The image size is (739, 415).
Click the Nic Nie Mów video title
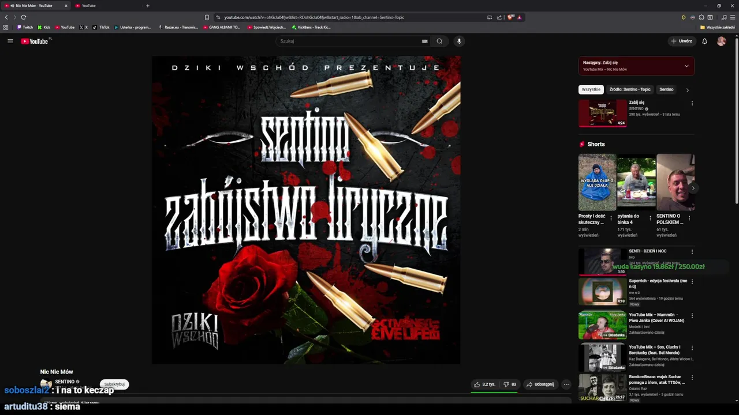(57, 372)
